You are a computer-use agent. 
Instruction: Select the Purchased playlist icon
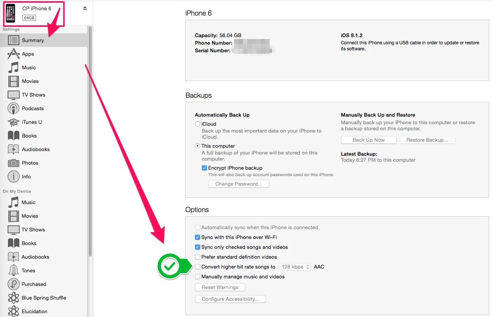(13, 284)
